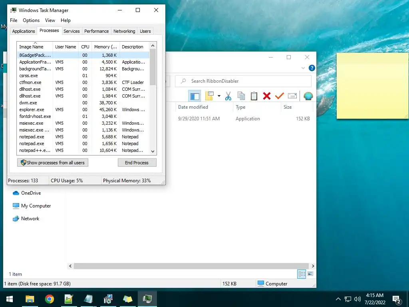Select the notepad++ process row
This screenshot has width=409, height=307.
(x=83, y=150)
